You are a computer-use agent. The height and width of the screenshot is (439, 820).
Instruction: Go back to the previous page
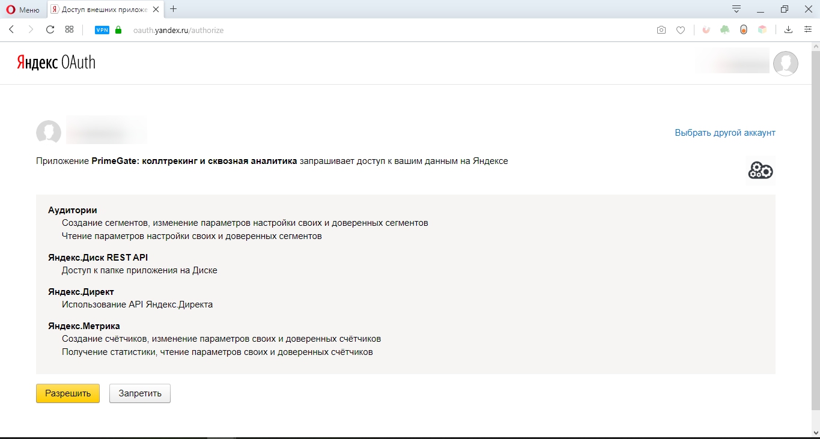point(11,29)
